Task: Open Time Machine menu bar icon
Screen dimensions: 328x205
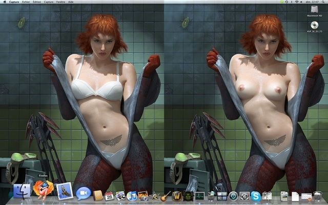Action: click(x=286, y=2)
